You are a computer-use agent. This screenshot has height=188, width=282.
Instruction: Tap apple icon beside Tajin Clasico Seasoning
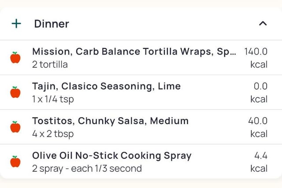coord(15,92)
